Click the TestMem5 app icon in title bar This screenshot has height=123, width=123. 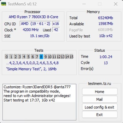[x=3, y=4]
